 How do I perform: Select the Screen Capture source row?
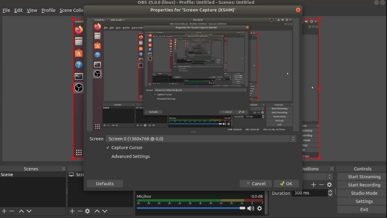(76, 175)
